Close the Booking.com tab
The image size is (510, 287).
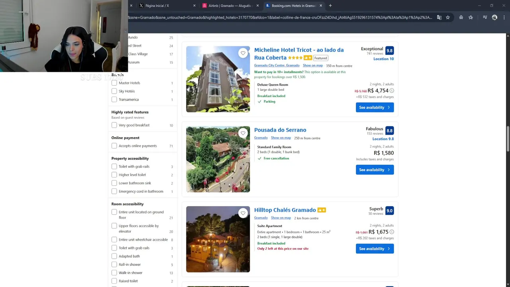321,6
